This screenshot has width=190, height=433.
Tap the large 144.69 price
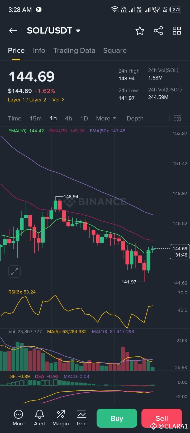tap(32, 77)
